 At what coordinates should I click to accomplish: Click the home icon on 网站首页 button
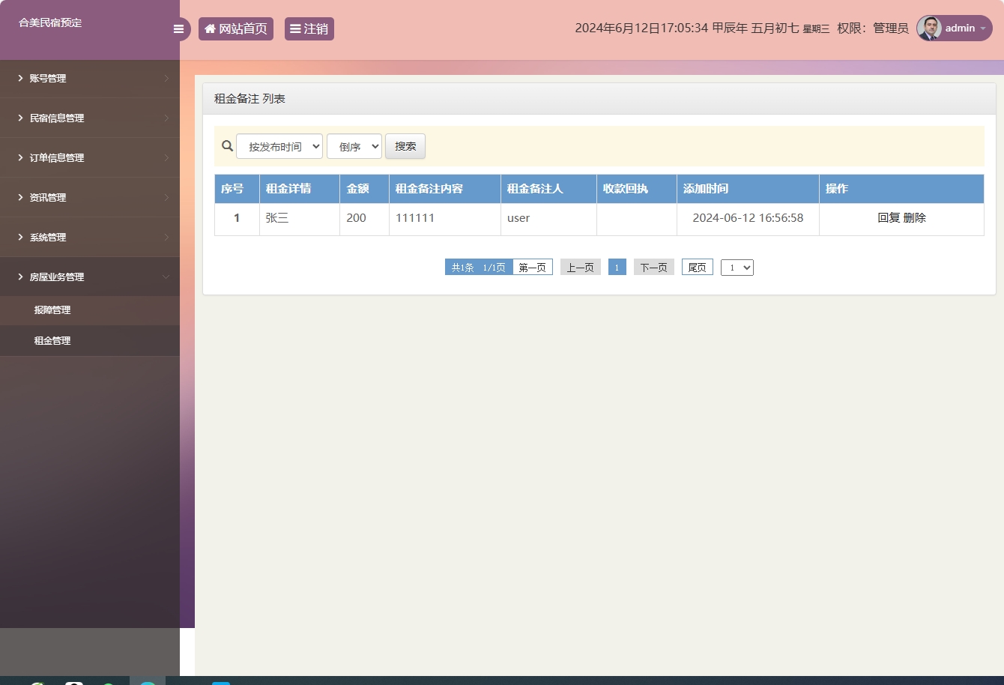pos(210,28)
